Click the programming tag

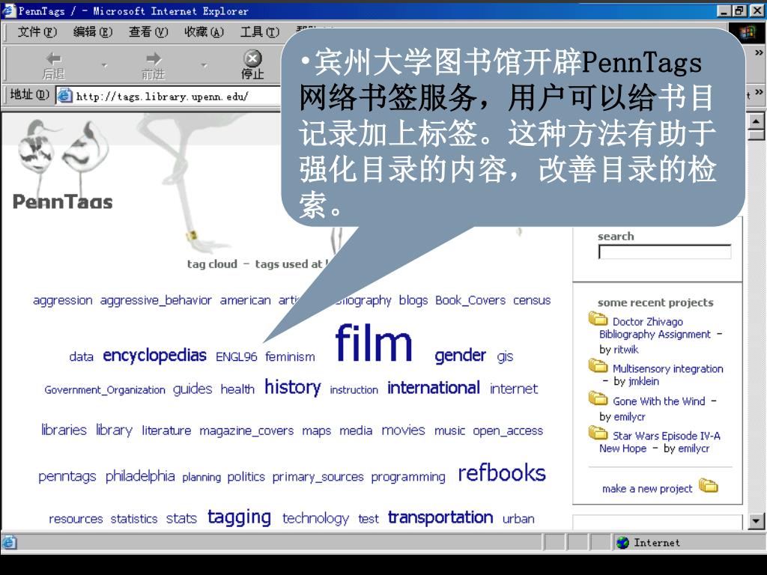point(408,477)
